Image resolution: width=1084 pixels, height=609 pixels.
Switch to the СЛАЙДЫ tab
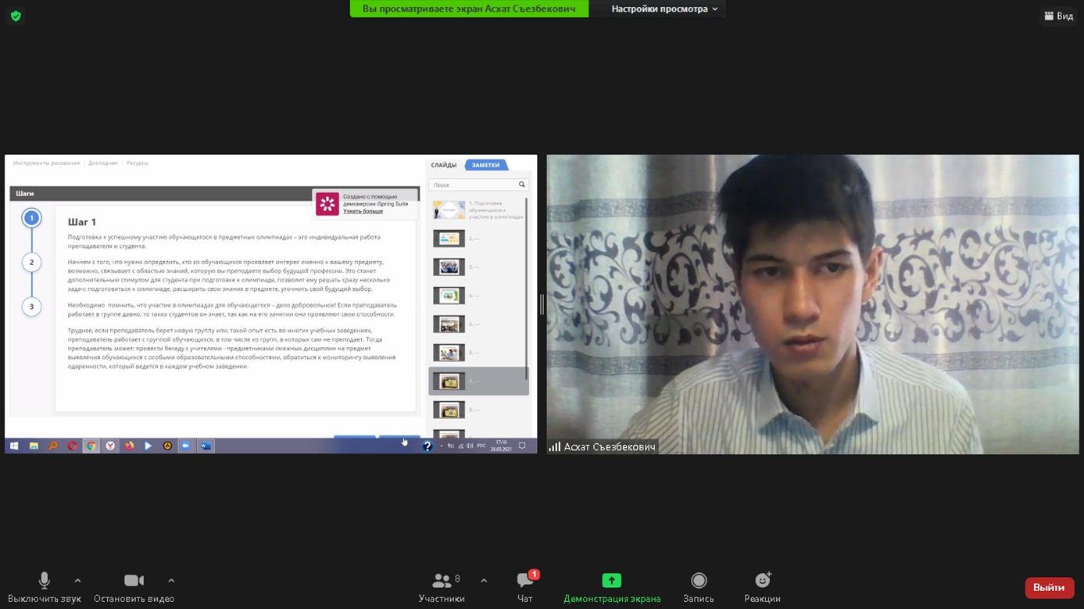tap(443, 165)
